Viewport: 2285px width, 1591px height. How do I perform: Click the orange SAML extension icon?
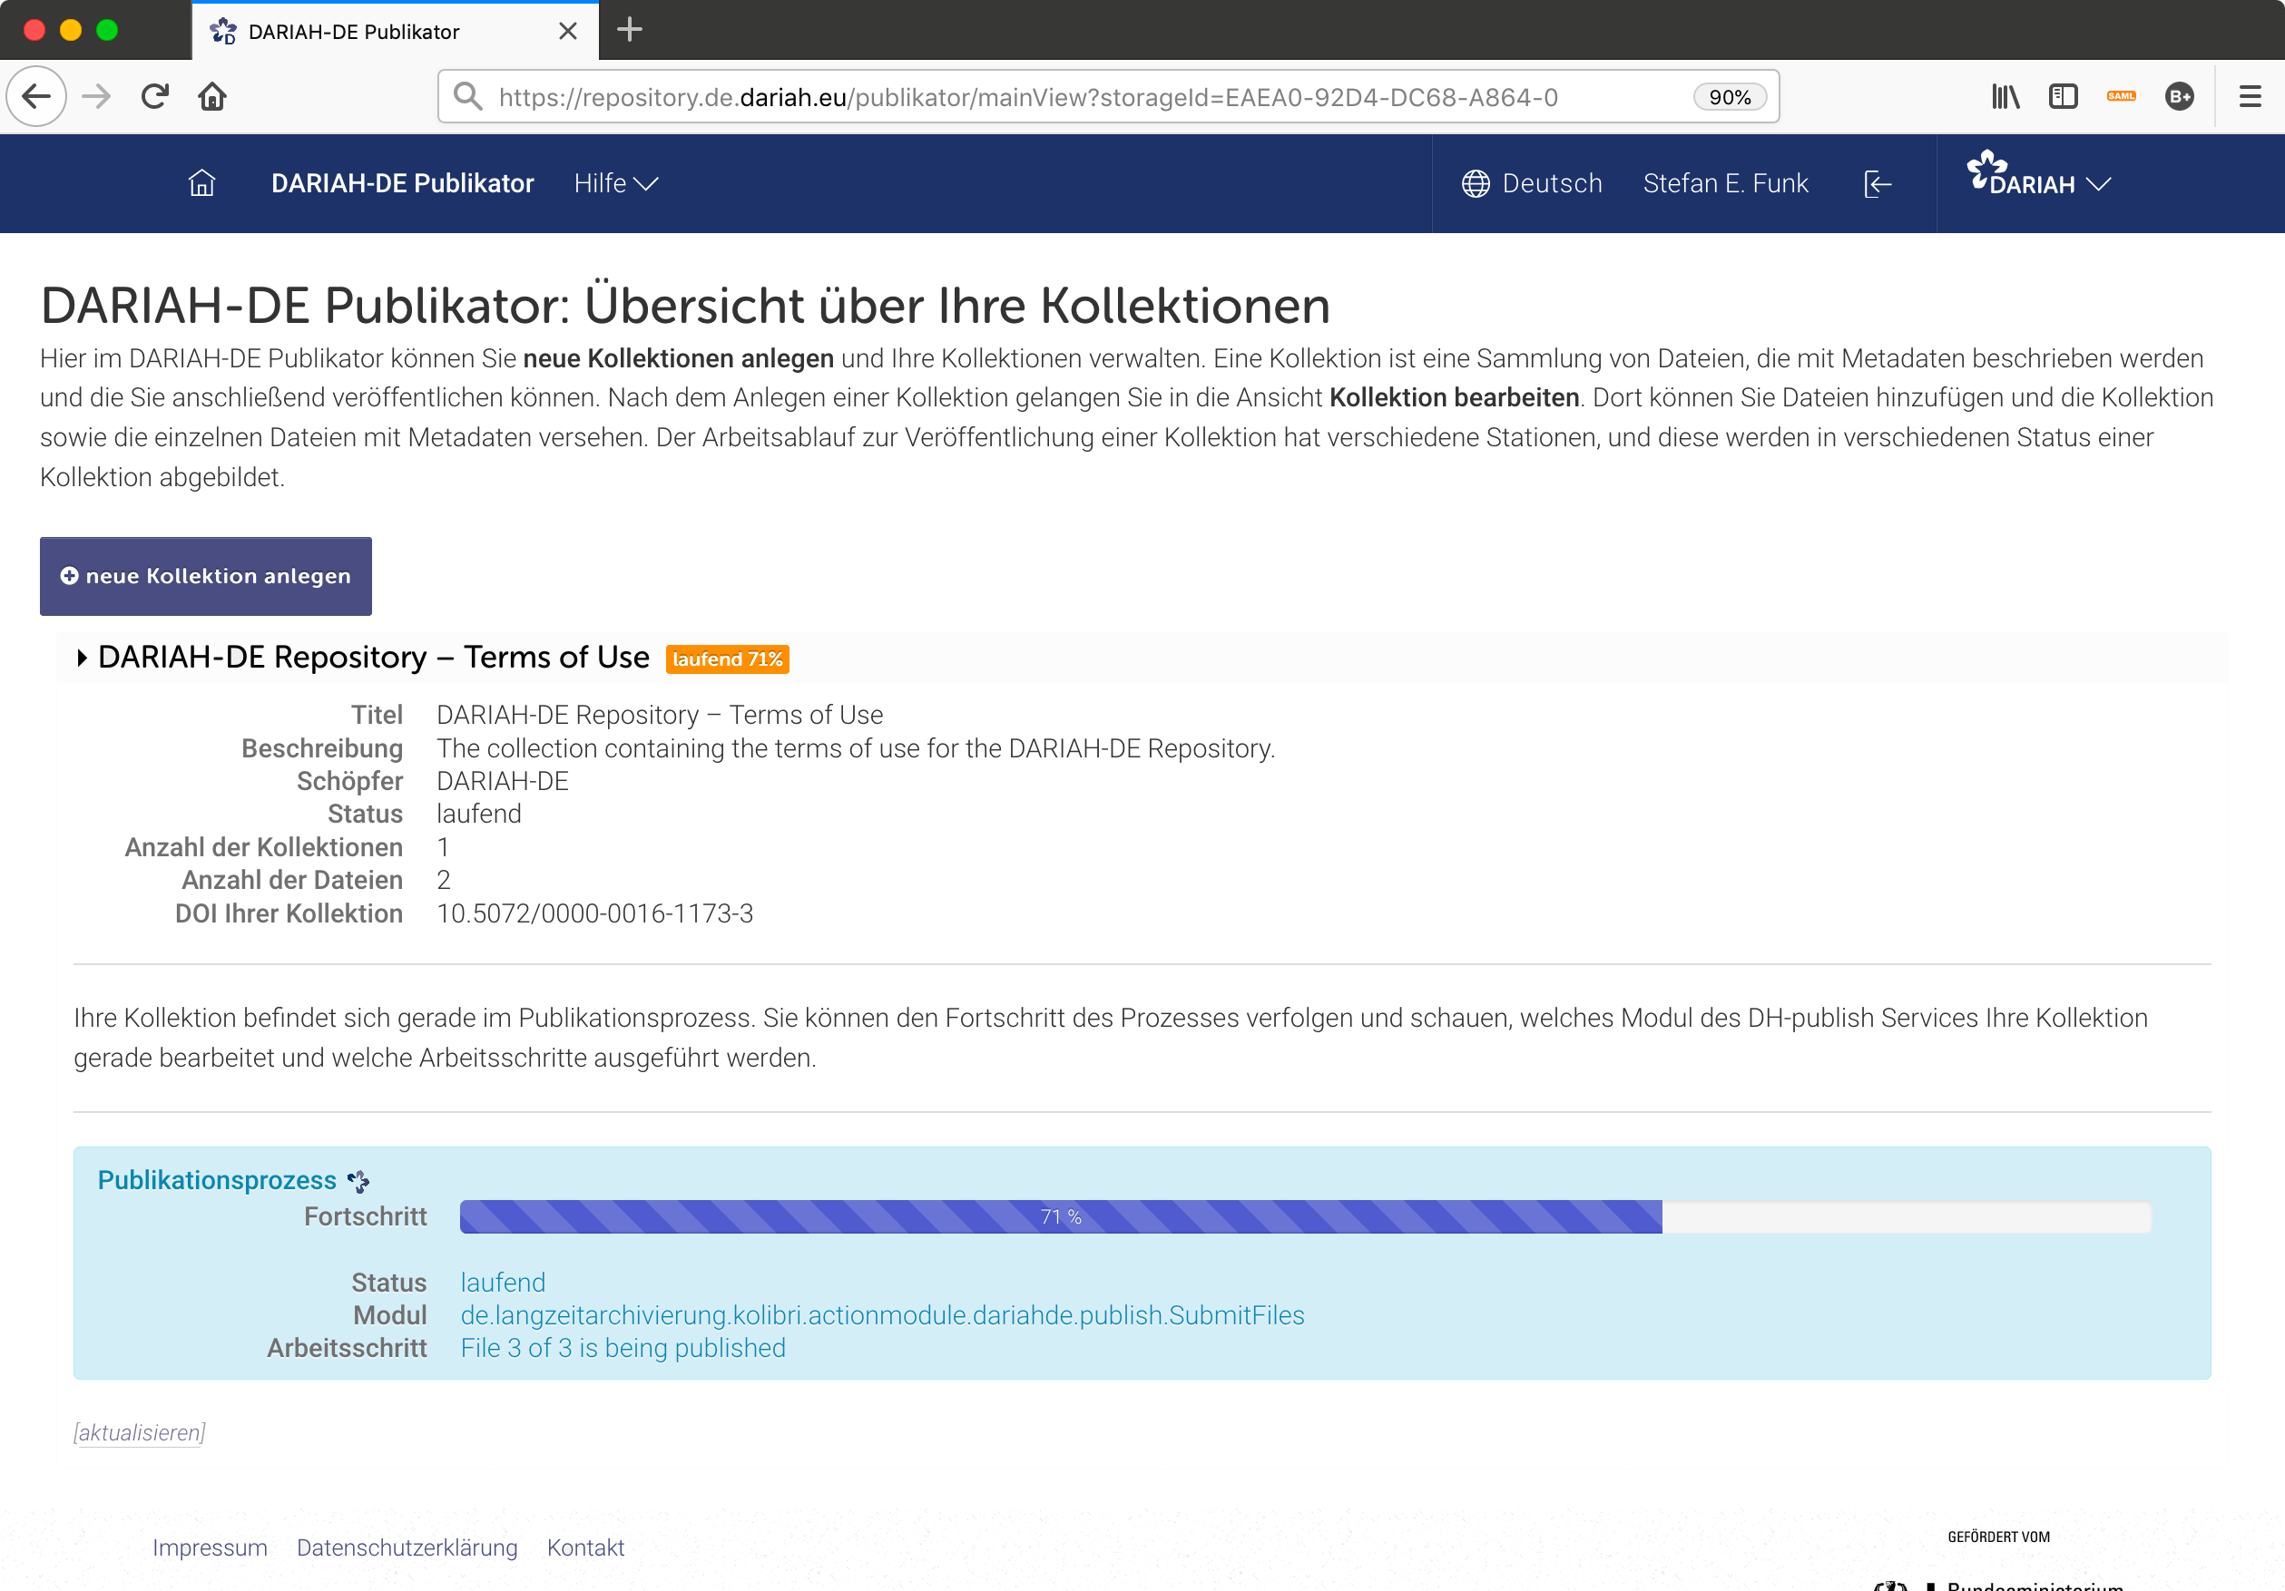2122,95
